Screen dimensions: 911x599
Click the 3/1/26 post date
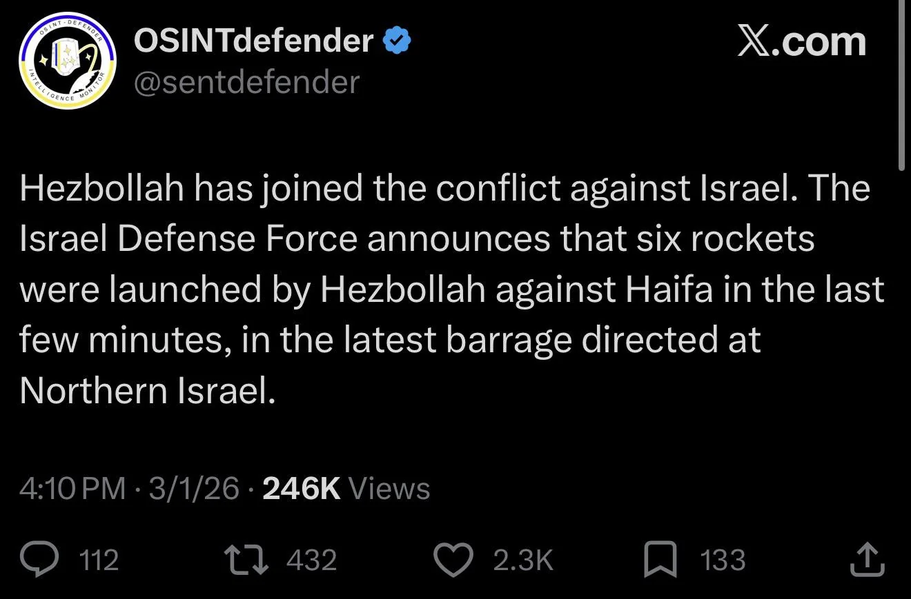tap(194, 489)
